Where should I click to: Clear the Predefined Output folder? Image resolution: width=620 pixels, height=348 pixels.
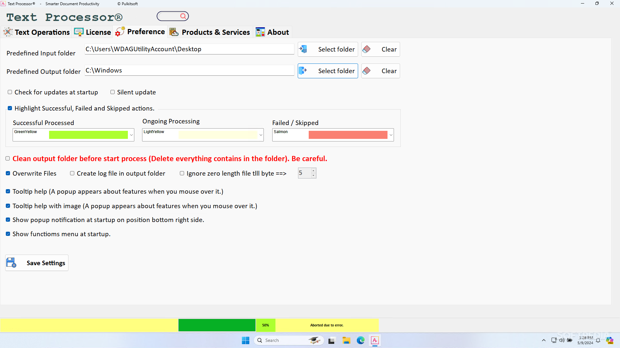[x=380, y=71]
